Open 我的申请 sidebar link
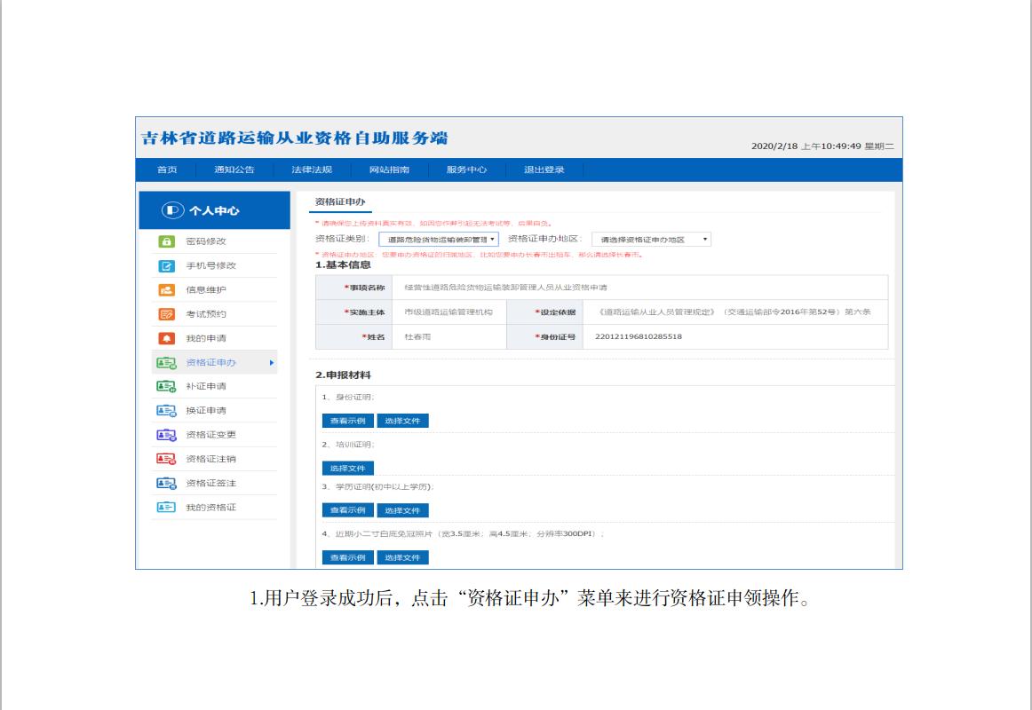 [206, 338]
